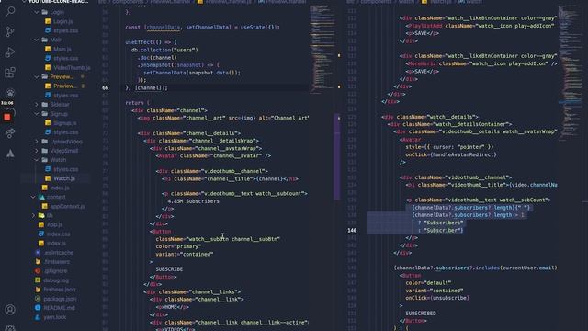Open .gitignore in the explorer
The width and height of the screenshot is (588, 331).
tap(55, 270)
